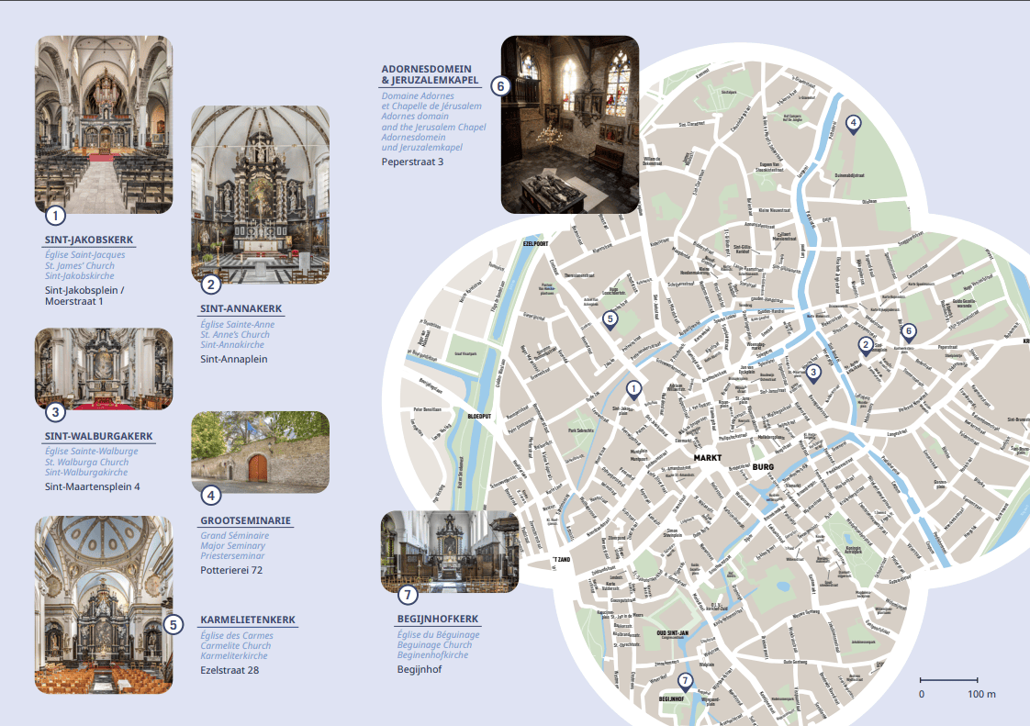This screenshot has height=726, width=1030.
Task: Click the address 'Sint-Annaplein'
Action: 234,360
